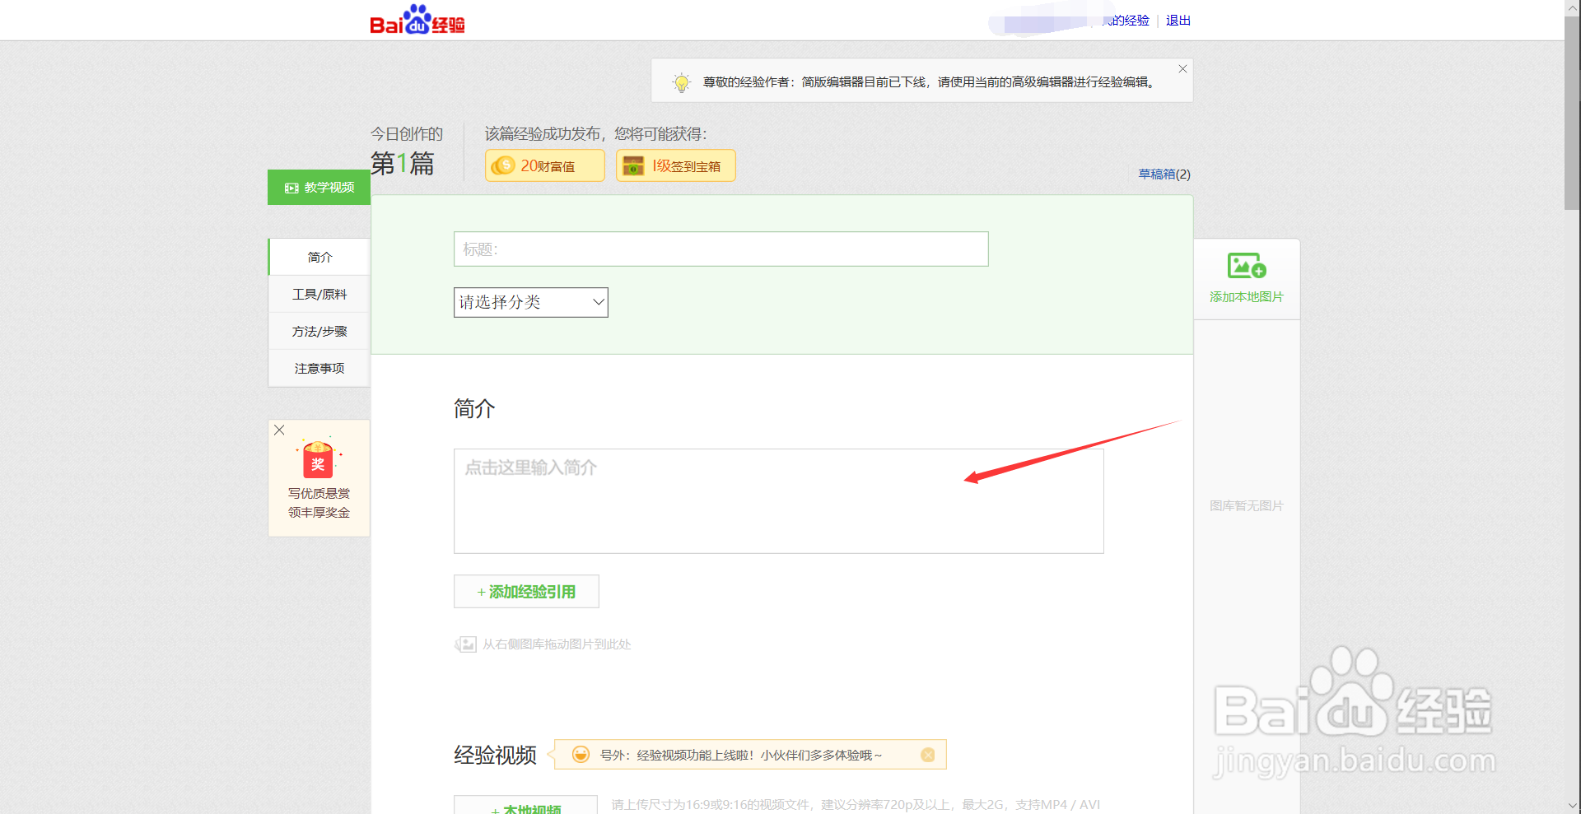Switch to the 方法/步骤 section tab

click(319, 331)
